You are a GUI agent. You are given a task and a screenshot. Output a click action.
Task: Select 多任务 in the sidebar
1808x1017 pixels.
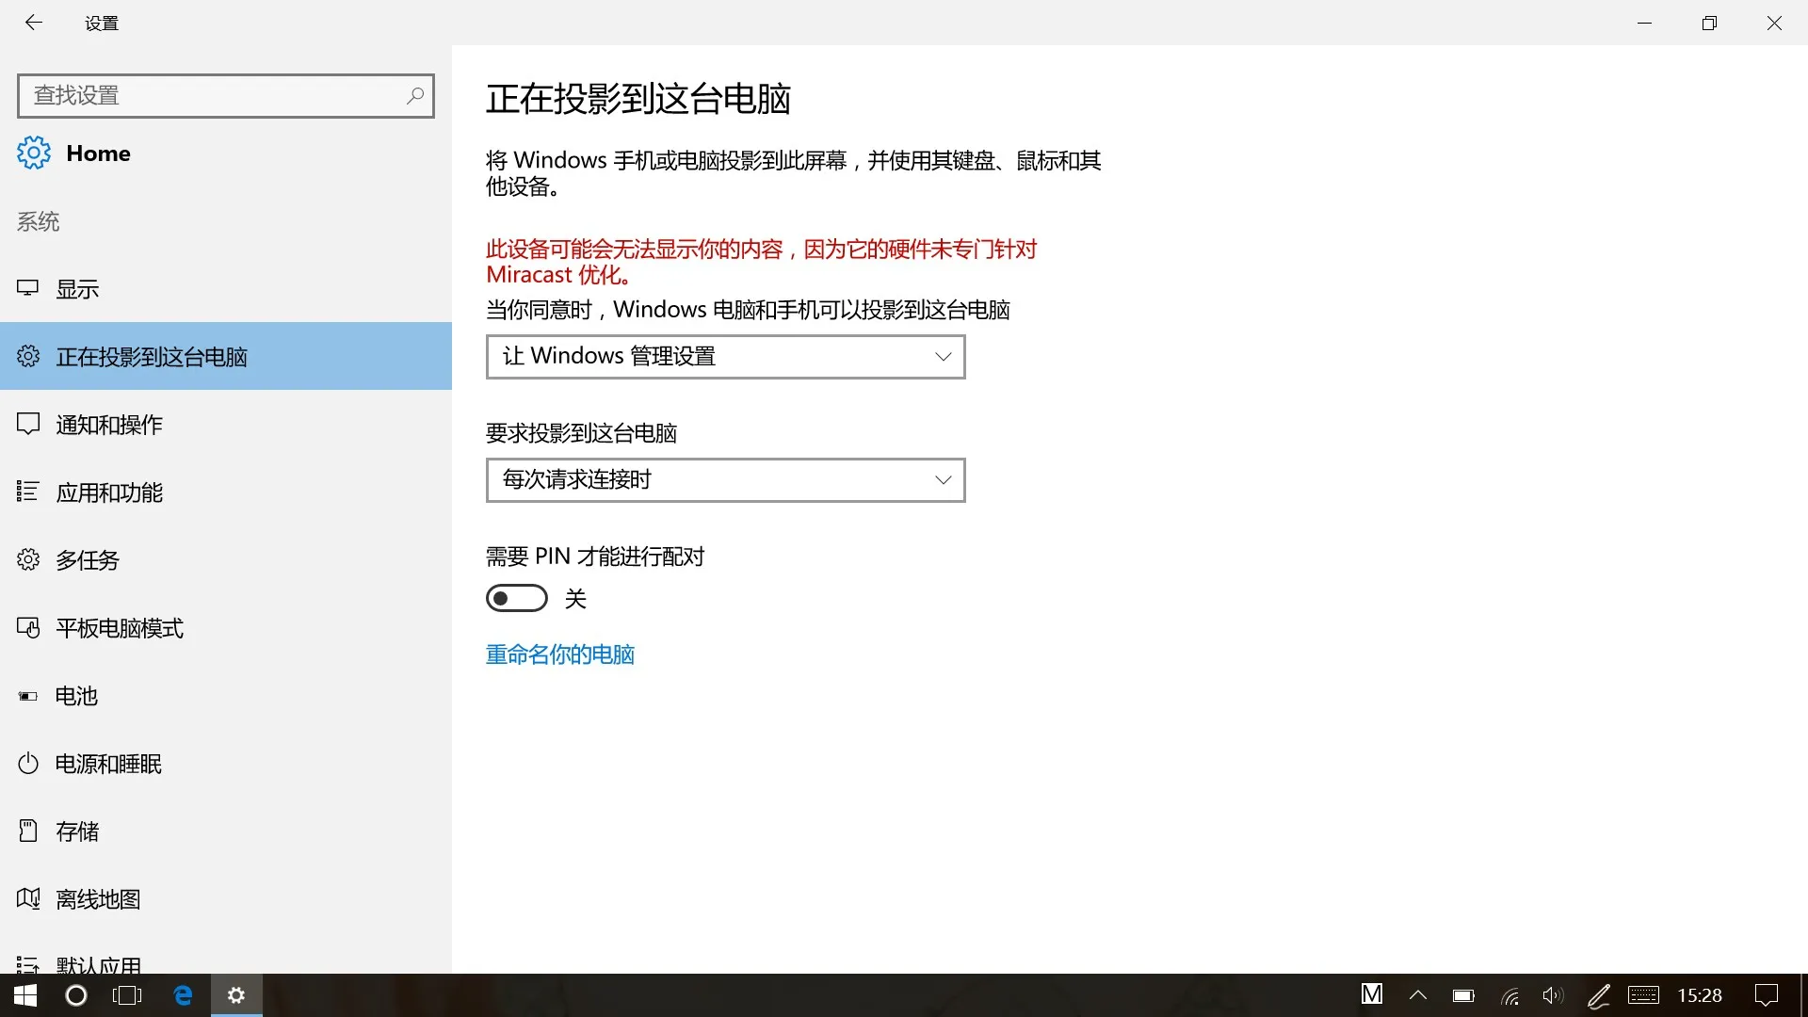[x=226, y=559]
